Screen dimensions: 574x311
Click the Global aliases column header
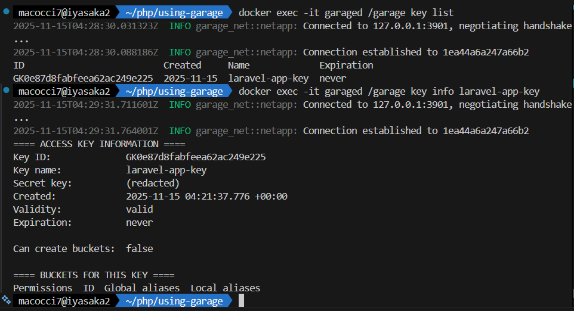pyautogui.click(x=141, y=288)
